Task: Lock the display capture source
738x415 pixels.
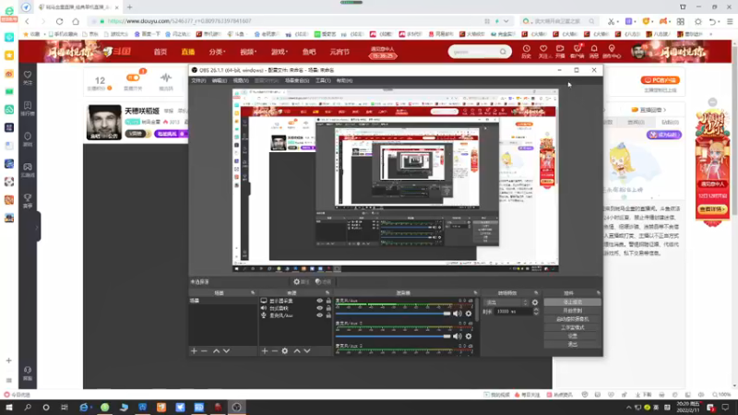Action: click(x=328, y=301)
